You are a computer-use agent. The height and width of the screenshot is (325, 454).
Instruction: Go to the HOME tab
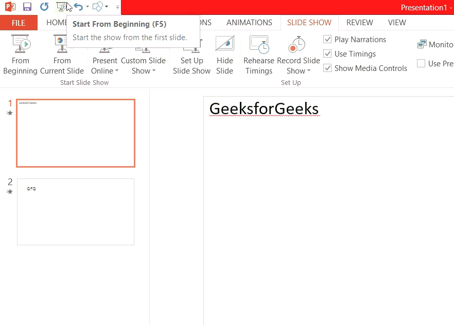coord(57,23)
